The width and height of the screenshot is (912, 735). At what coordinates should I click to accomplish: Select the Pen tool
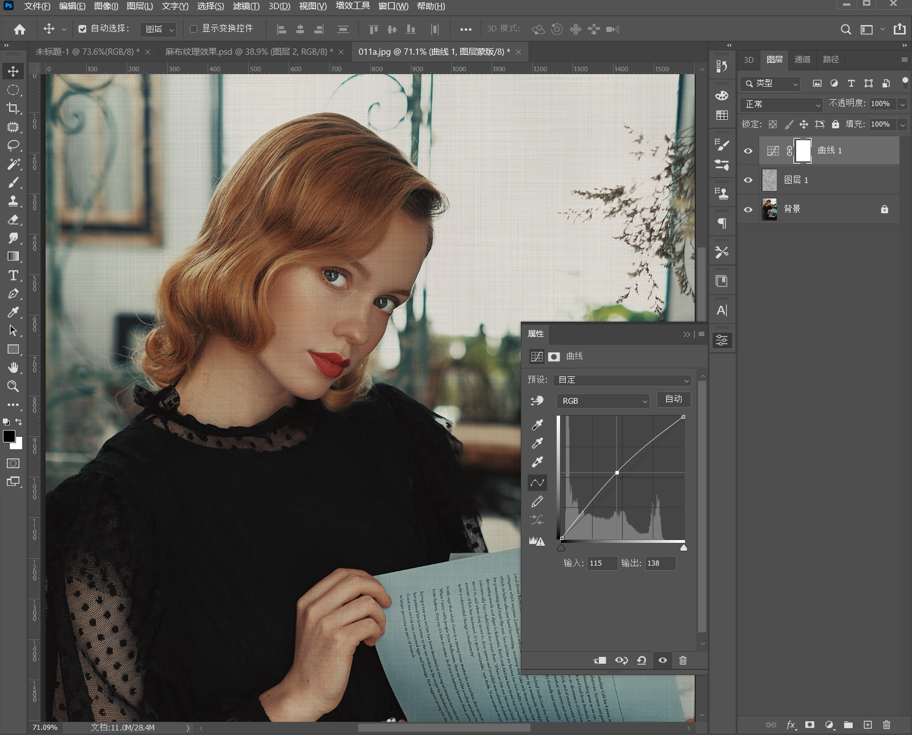pos(13,294)
